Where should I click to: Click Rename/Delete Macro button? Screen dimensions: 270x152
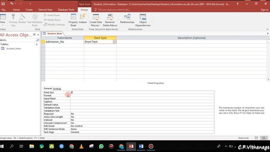coord(110,20)
